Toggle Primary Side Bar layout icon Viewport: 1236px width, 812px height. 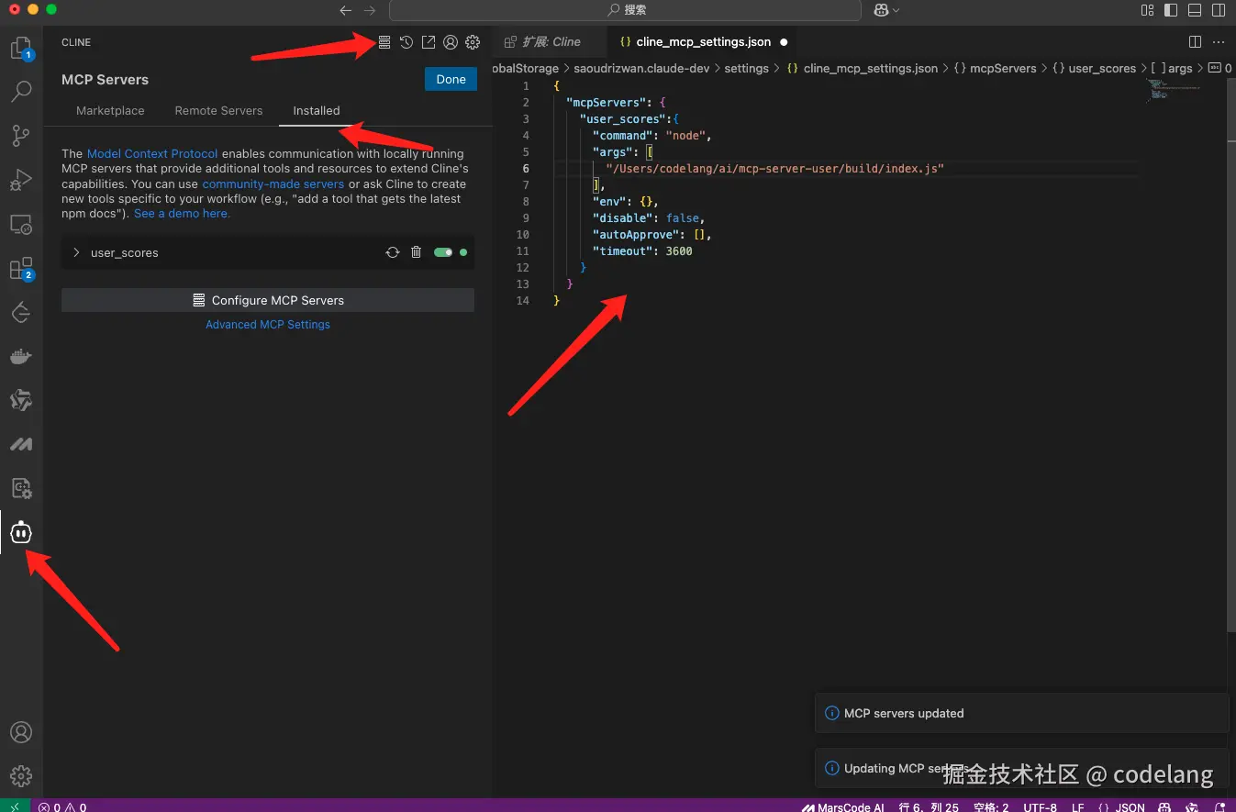click(1171, 10)
